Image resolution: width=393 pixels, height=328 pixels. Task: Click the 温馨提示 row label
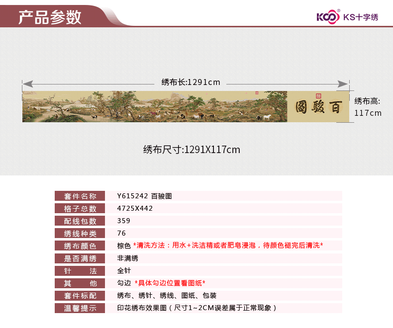pyautogui.click(x=80, y=308)
